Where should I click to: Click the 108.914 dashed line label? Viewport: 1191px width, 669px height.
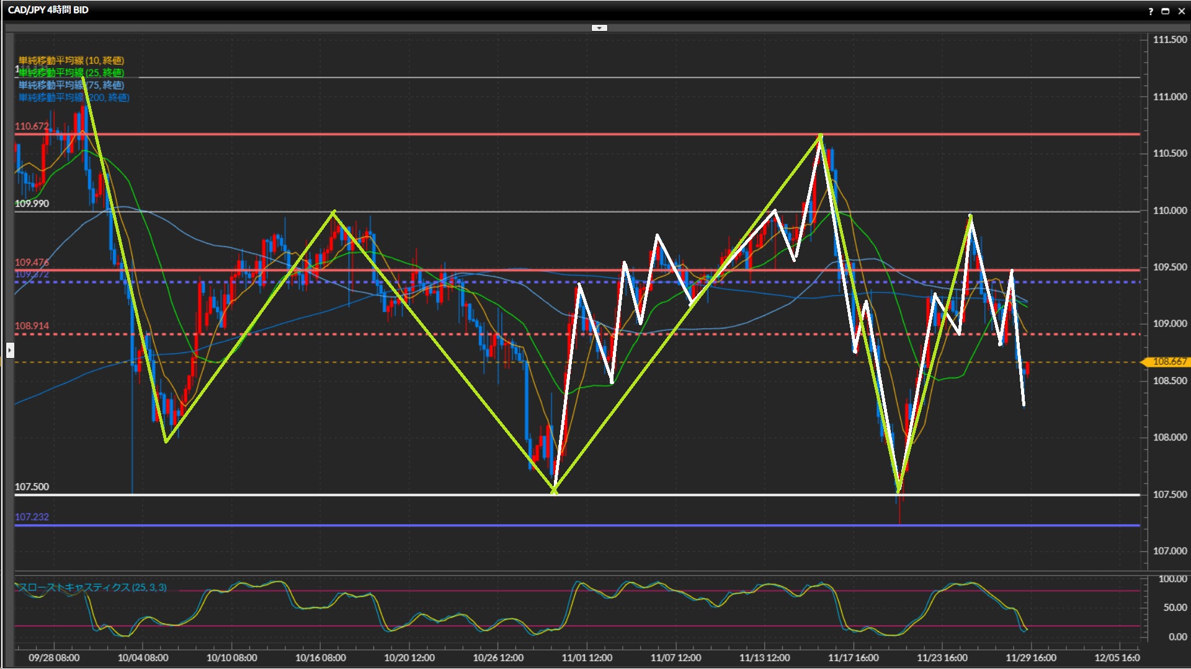click(32, 326)
